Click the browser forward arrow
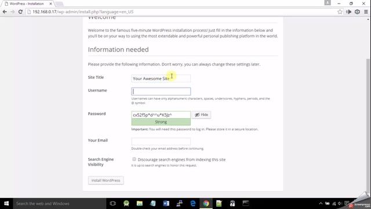Viewport: 371px width, 209px height. pyautogui.click(x=13, y=12)
